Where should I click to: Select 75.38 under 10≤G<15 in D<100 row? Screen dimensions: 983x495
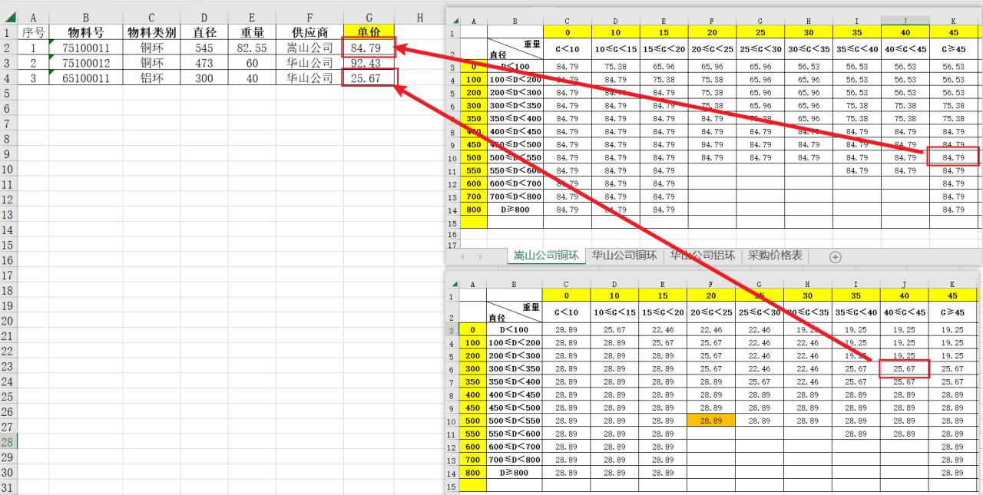(616, 66)
